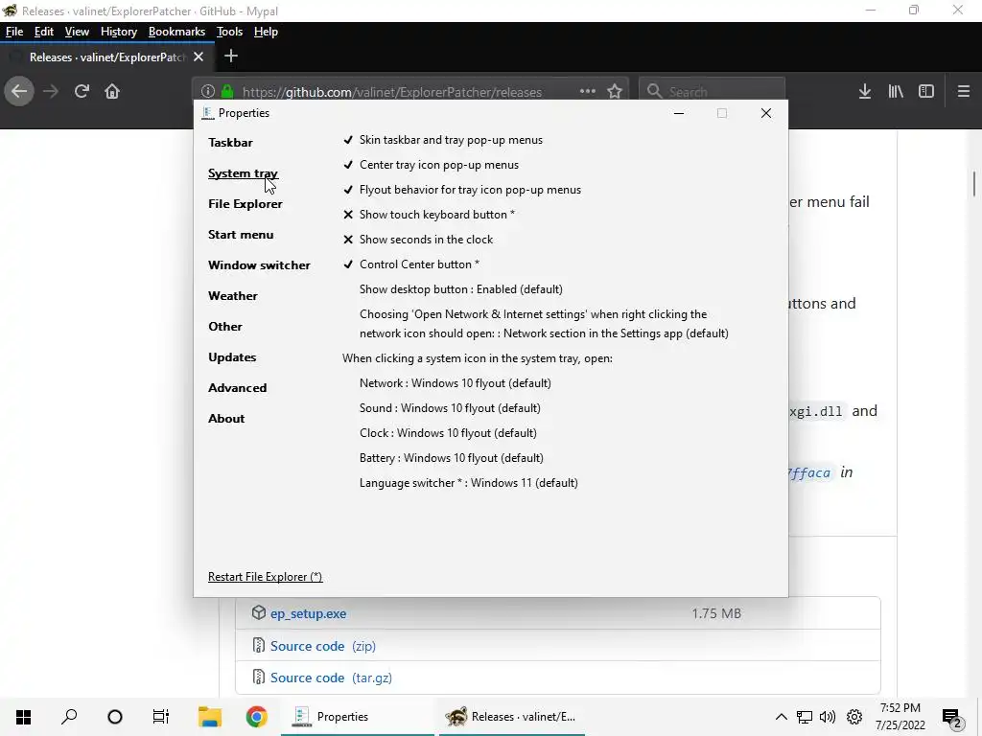
Task: Open the Windows Start button
Action: point(23,717)
